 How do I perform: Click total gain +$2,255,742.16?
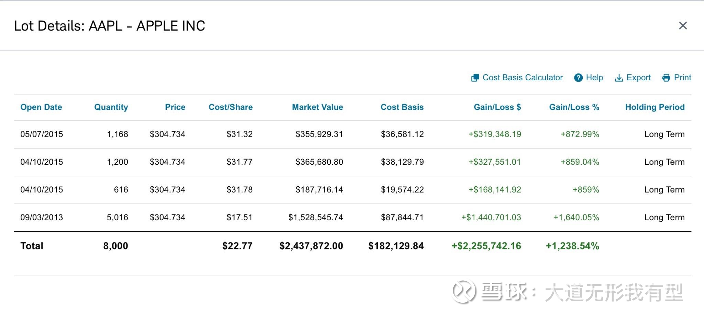[x=486, y=246]
